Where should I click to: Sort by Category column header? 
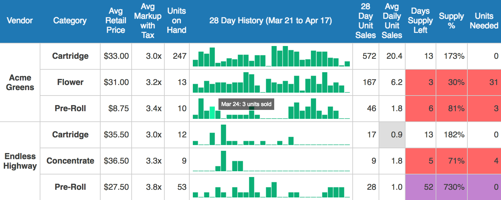[70, 21]
